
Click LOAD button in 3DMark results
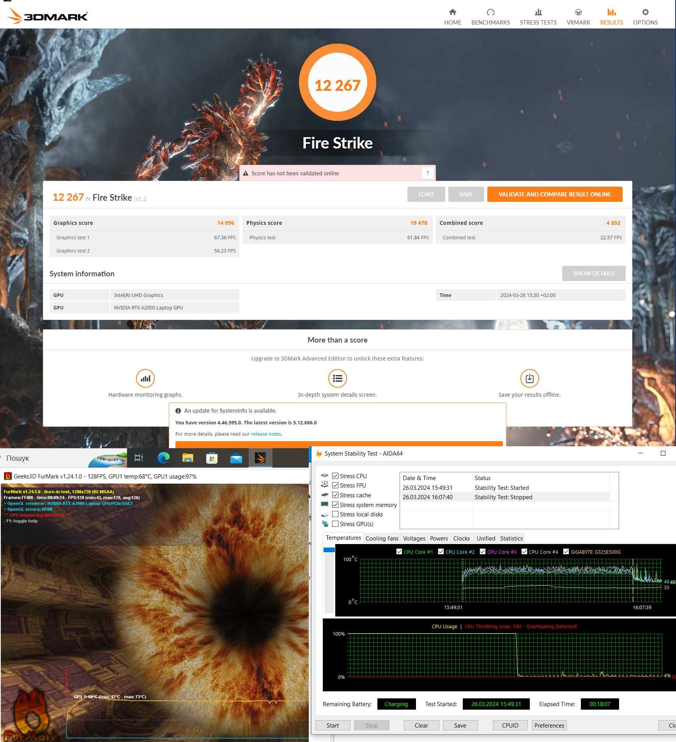[426, 194]
